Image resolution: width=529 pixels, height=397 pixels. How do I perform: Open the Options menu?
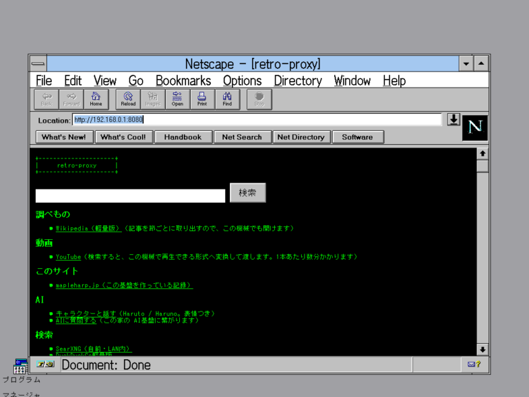tap(242, 81)
